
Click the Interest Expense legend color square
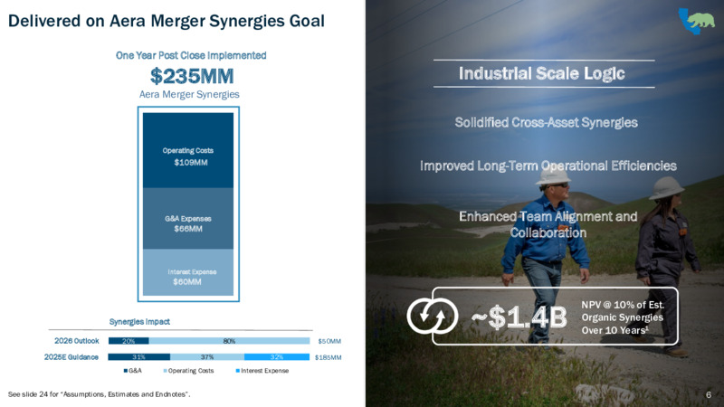click(238, 371)
